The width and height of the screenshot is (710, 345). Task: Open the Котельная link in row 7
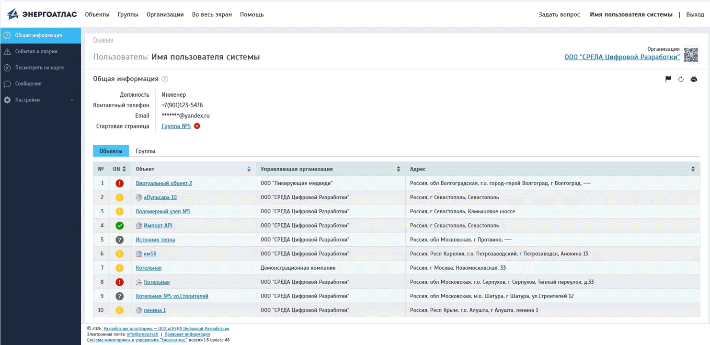[x=149, y=268]
